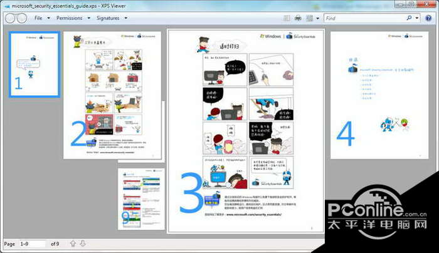Select page 4 thumbnail

click(379, 95)
